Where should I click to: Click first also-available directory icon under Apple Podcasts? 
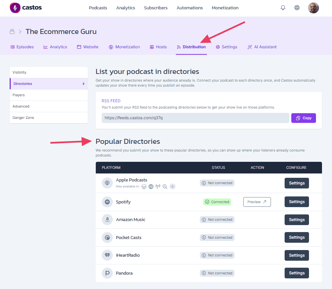pyautogui.click(x=144, y=186)
